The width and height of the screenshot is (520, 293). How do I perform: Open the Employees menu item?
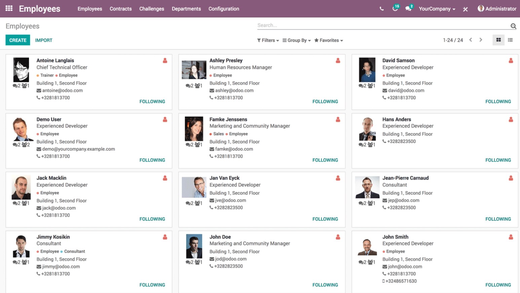[x=90, y=9]
